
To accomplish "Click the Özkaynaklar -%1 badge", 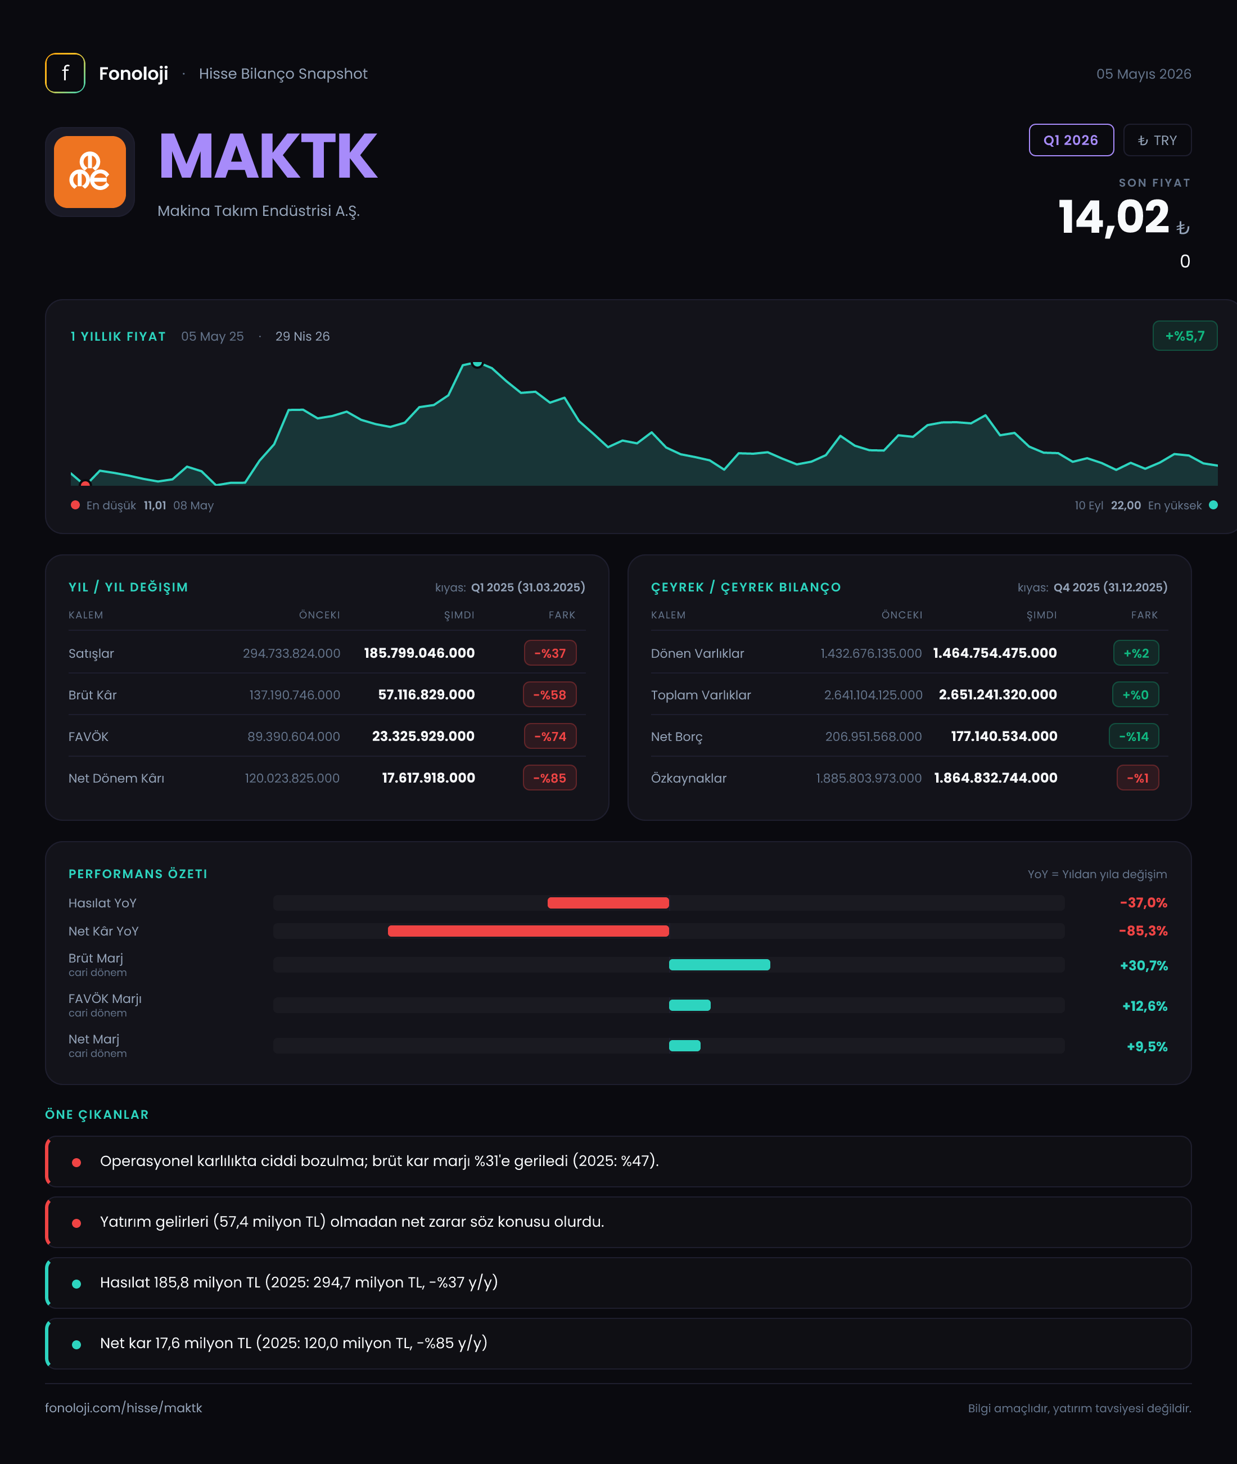I will pos(1137,778).
